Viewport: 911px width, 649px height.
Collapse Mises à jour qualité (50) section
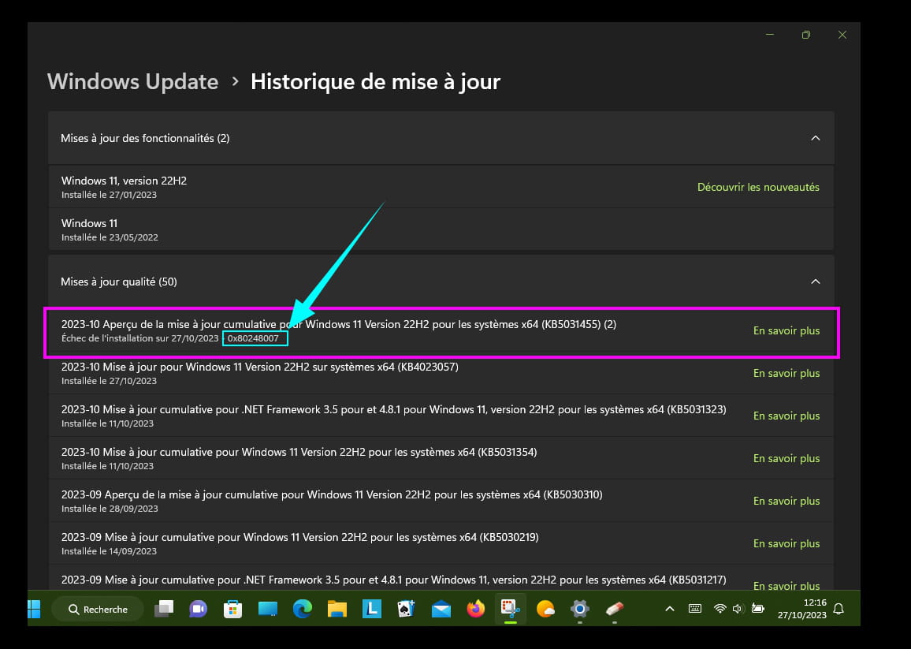pyautogui.click(x=815, y=282)
